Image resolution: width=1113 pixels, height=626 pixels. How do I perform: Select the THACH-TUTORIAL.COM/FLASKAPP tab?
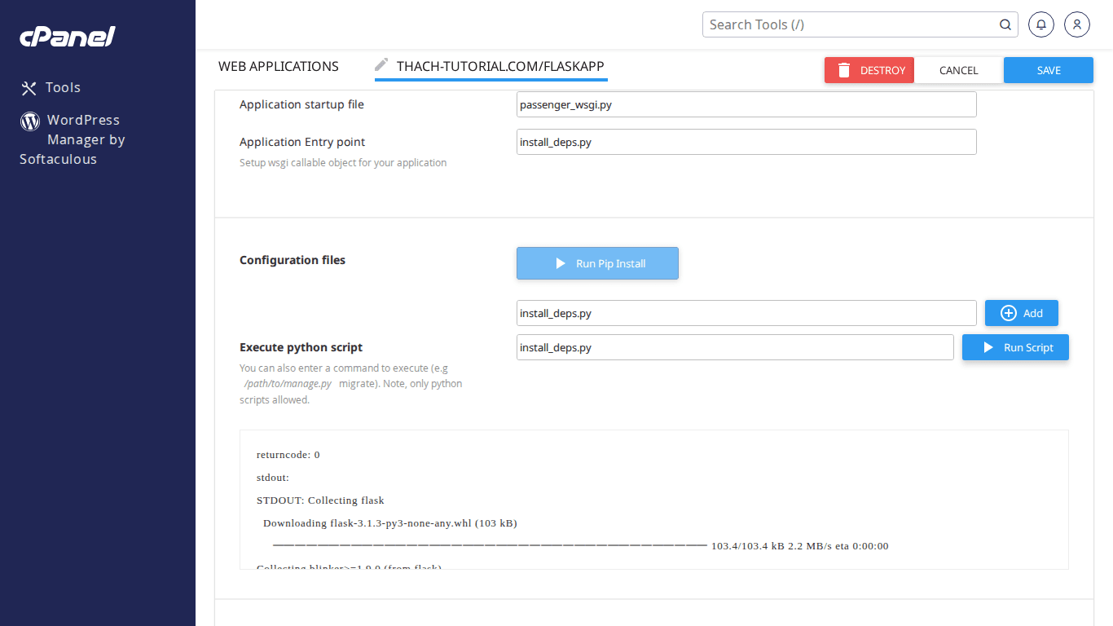(500, 66)
